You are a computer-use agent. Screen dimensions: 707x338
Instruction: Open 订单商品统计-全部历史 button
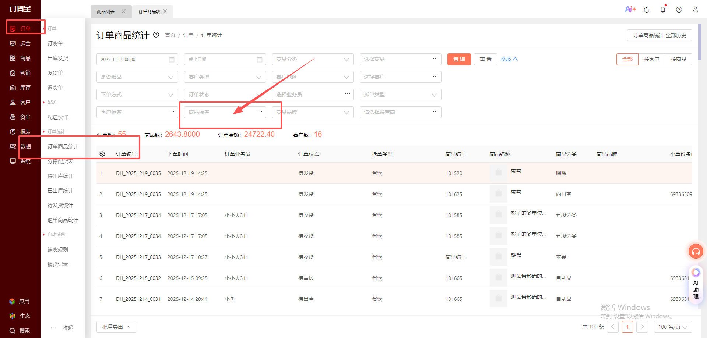tap(659, 35)
